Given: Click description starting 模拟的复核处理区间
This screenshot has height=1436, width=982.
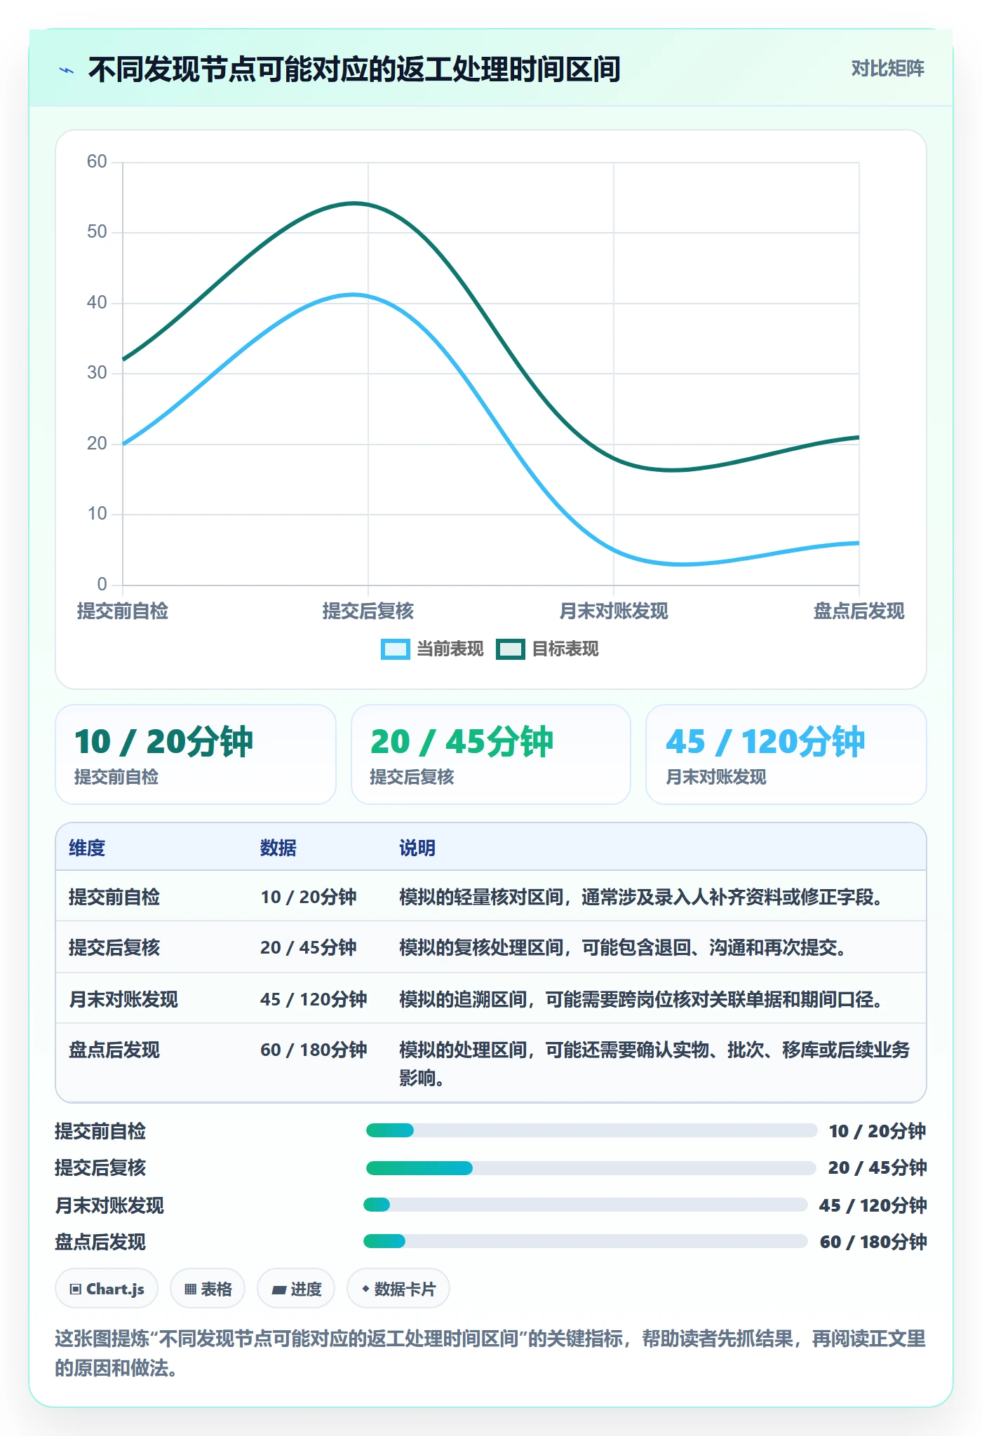Looking at the screenshot, I should 623,947.
